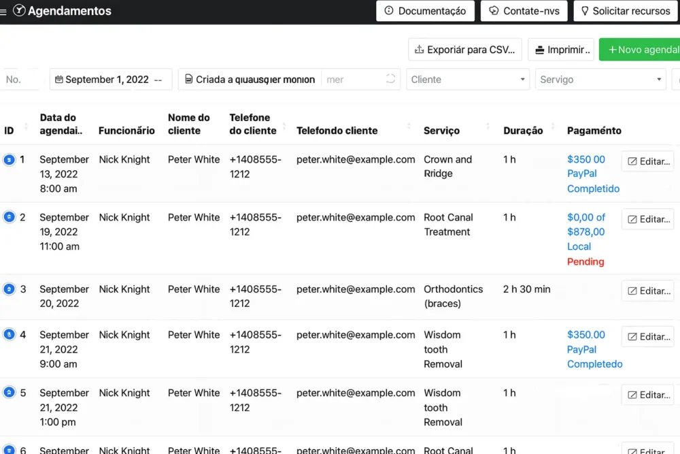Click the app logo beside Agendamentos
Viewport: 680px width, 454px height.
19,10
